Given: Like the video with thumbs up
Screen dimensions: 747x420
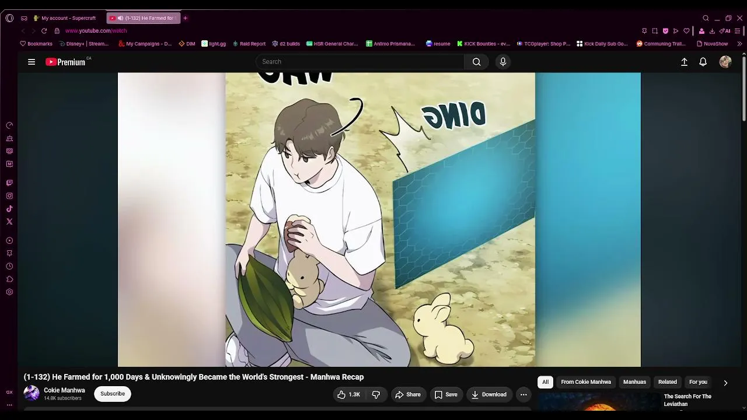Looking at the screenshot, I should click(x=348, y=394).
